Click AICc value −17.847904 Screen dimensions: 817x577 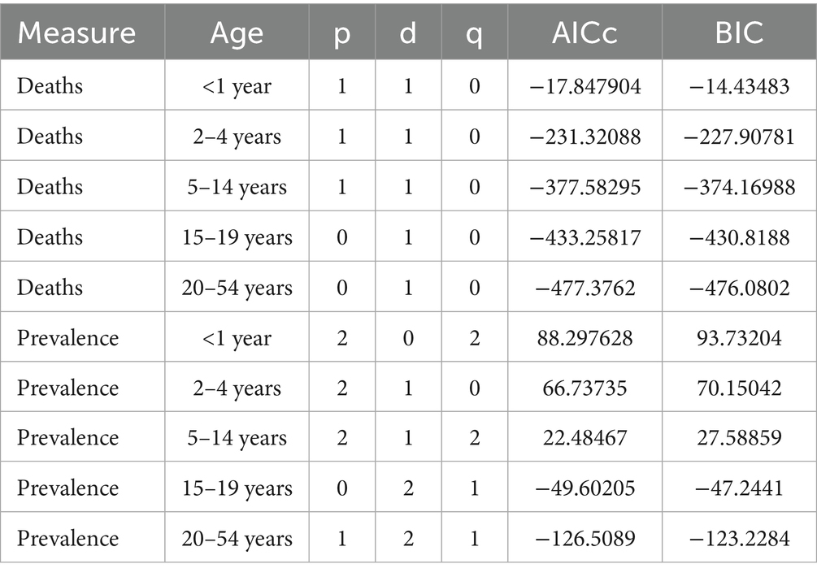tap(585, 86)
